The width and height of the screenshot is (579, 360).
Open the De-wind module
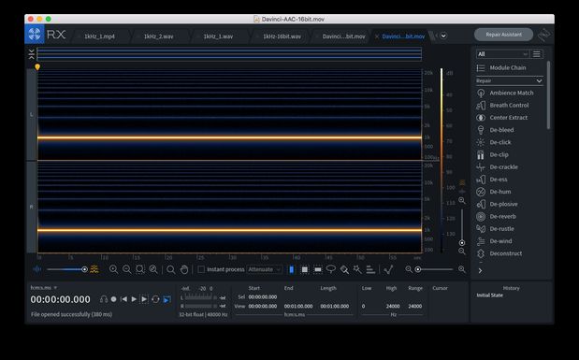click(495, 241)
